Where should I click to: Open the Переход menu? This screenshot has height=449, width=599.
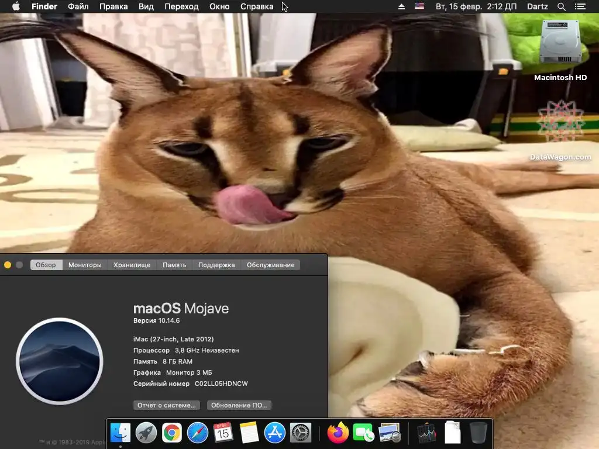coord(181,6)
